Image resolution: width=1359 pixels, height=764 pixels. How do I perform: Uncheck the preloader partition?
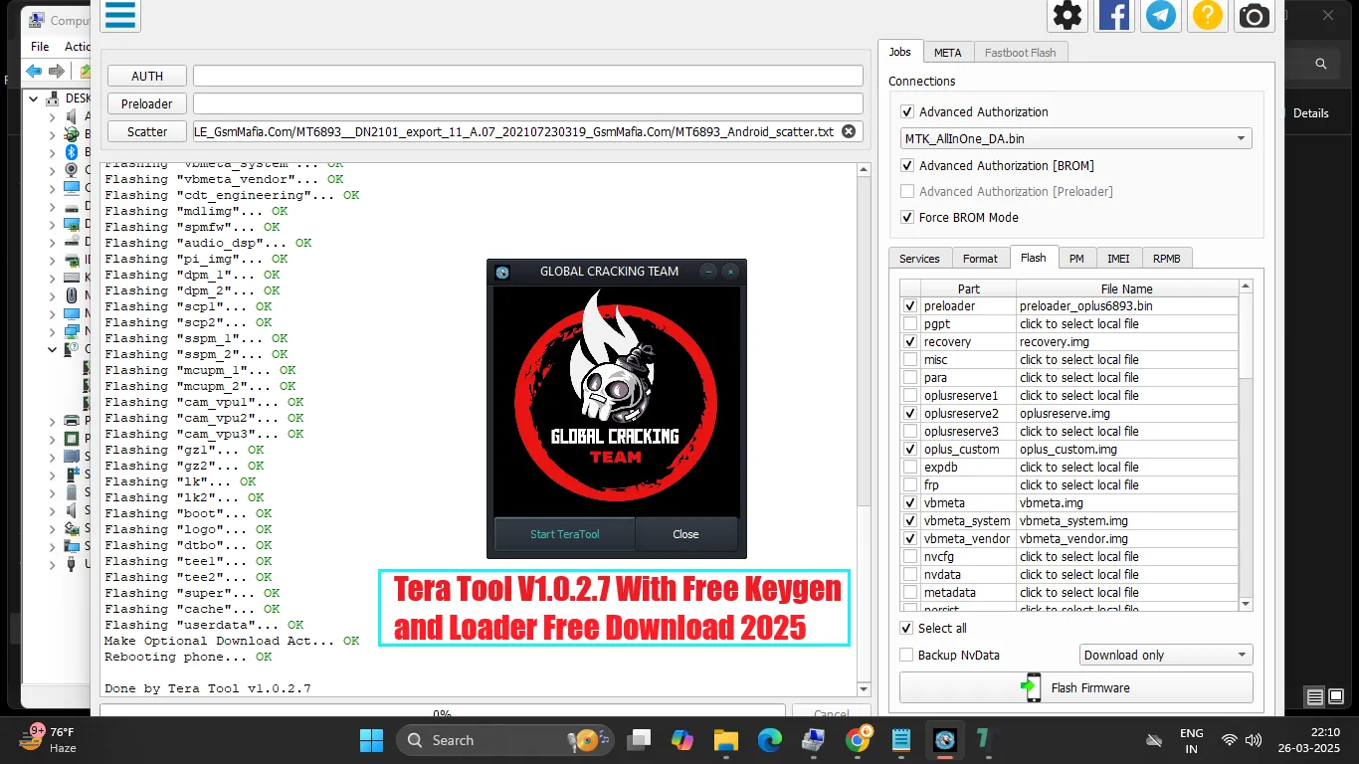click(909, 306)
